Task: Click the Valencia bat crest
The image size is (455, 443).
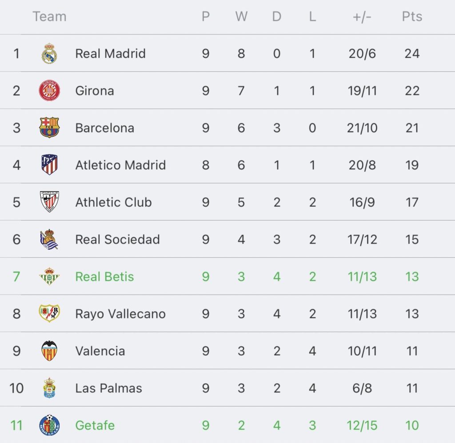Action: 49,351
